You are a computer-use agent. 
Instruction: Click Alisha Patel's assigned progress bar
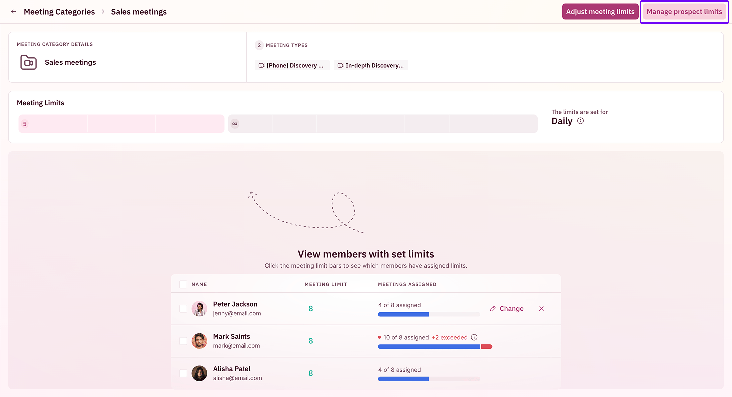tap(429, 379)
